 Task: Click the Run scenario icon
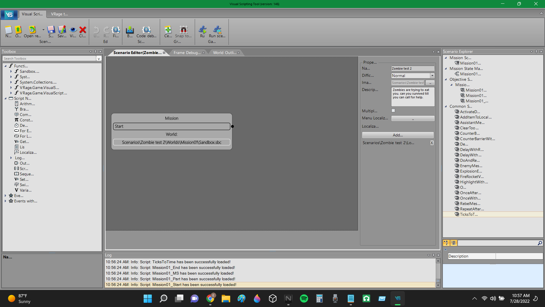click(217, 30)
